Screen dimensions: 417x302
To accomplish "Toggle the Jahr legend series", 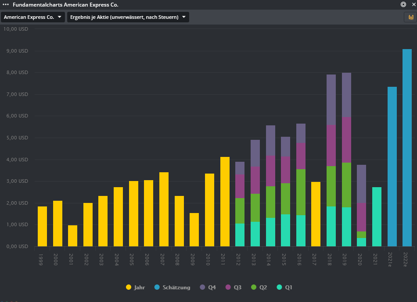I will pyautogui.click(x=135, y=287).
